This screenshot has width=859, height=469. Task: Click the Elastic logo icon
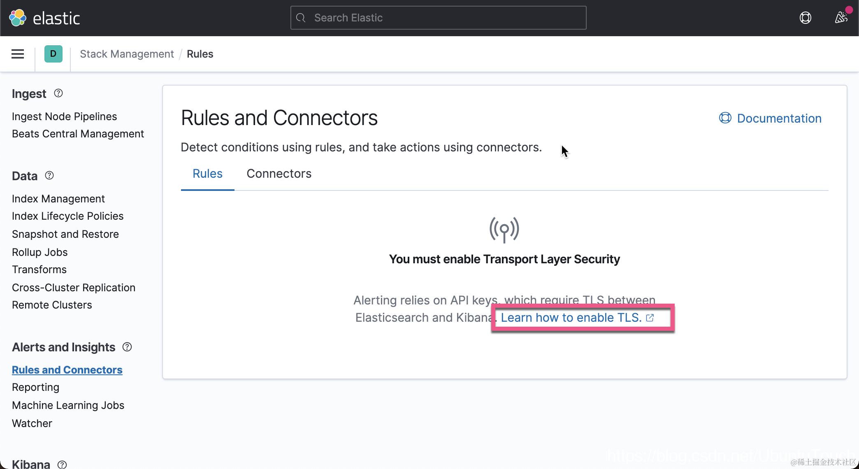18,18
